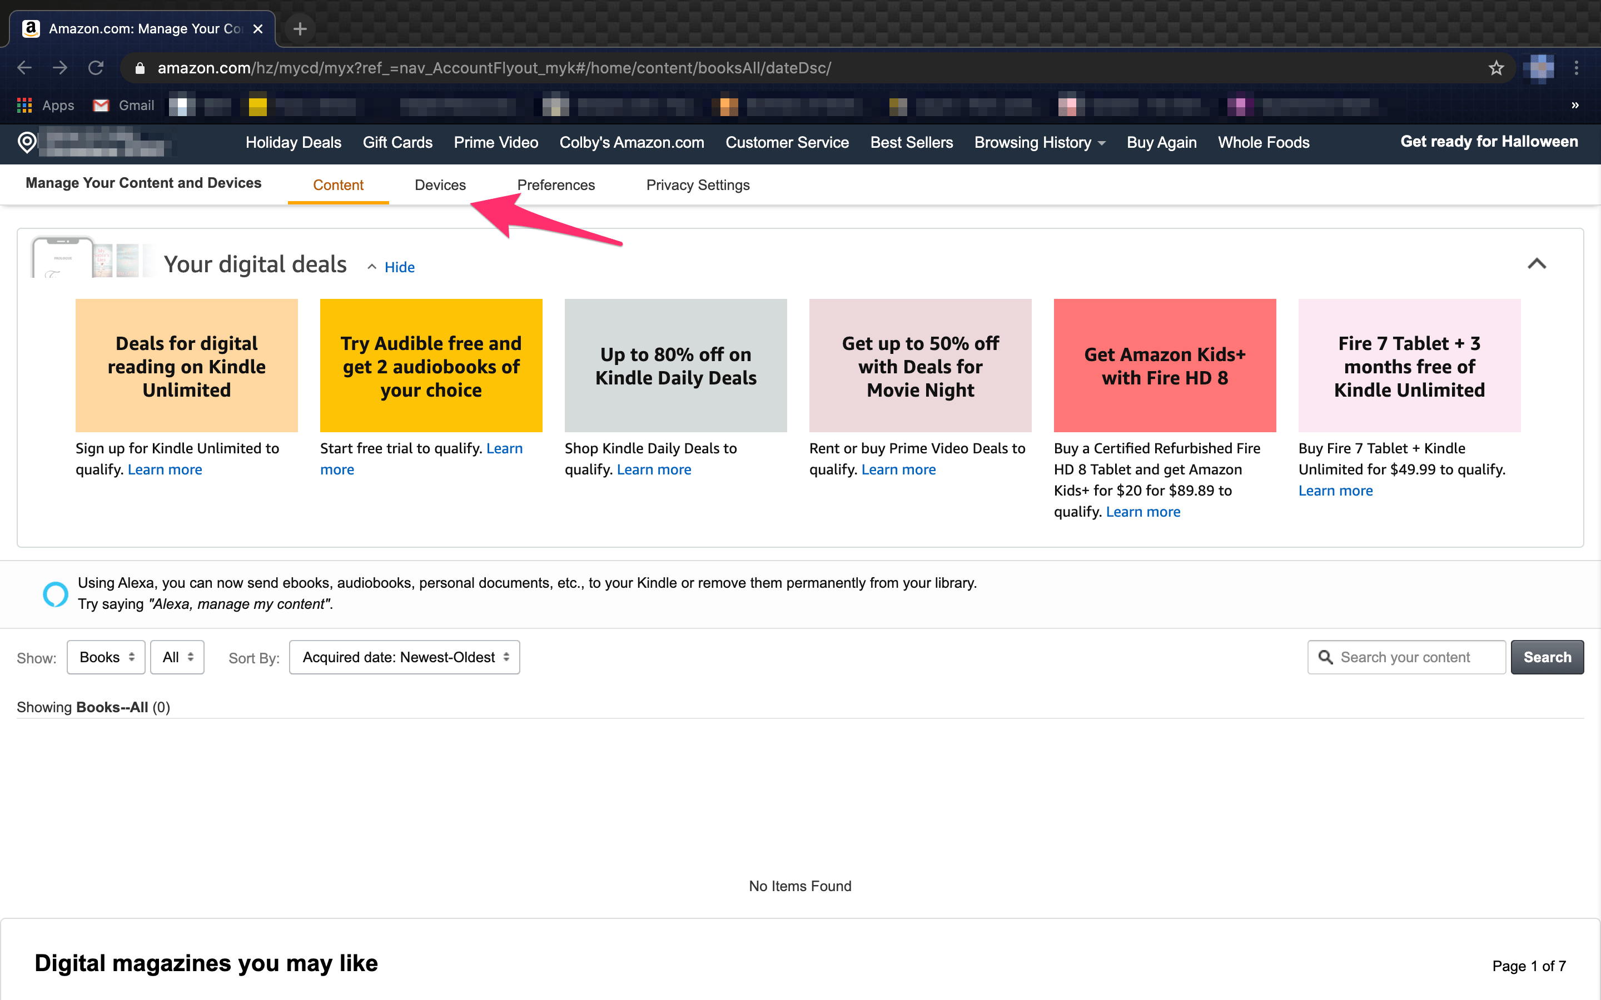Click the delivery location pin icon
The width and height of the screenshot is (1601, 1000).
[27, 142]
